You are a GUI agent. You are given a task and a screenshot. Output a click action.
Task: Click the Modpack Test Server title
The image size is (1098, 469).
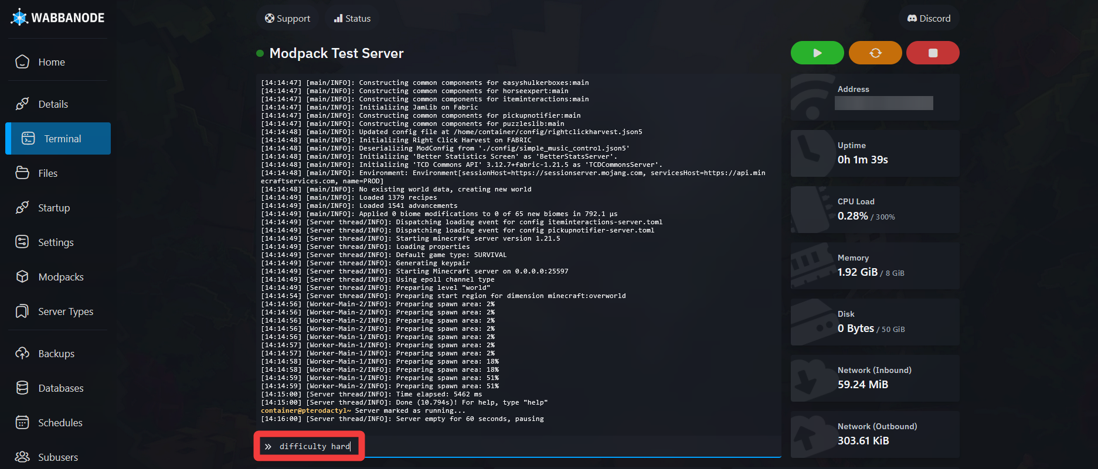coord(336,53)
